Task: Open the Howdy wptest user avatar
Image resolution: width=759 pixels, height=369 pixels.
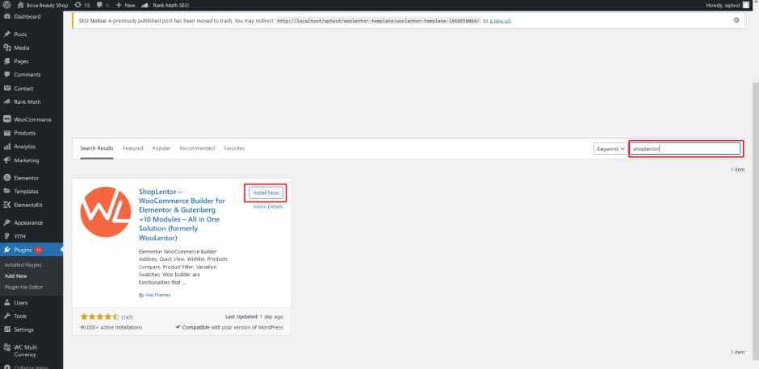Action: point(746,5)
